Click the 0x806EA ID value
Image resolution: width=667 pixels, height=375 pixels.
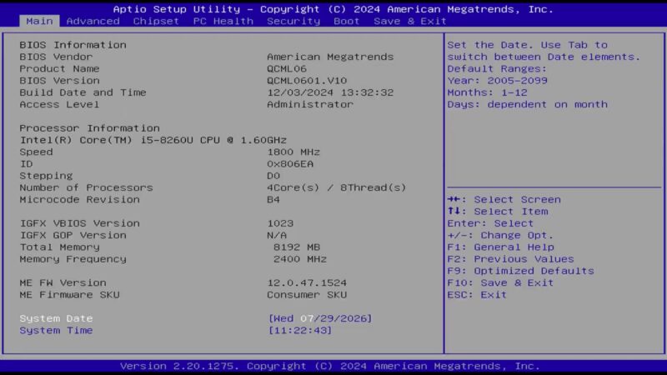pyautogui.click(x=290, y=163)
